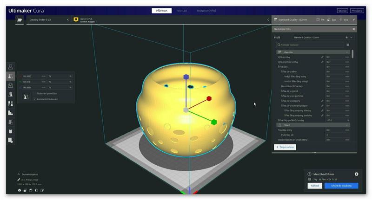The image size is (372, 200).
Task: Click the Šířka čáry počáteční vrstvy value field
Action: 338,120
